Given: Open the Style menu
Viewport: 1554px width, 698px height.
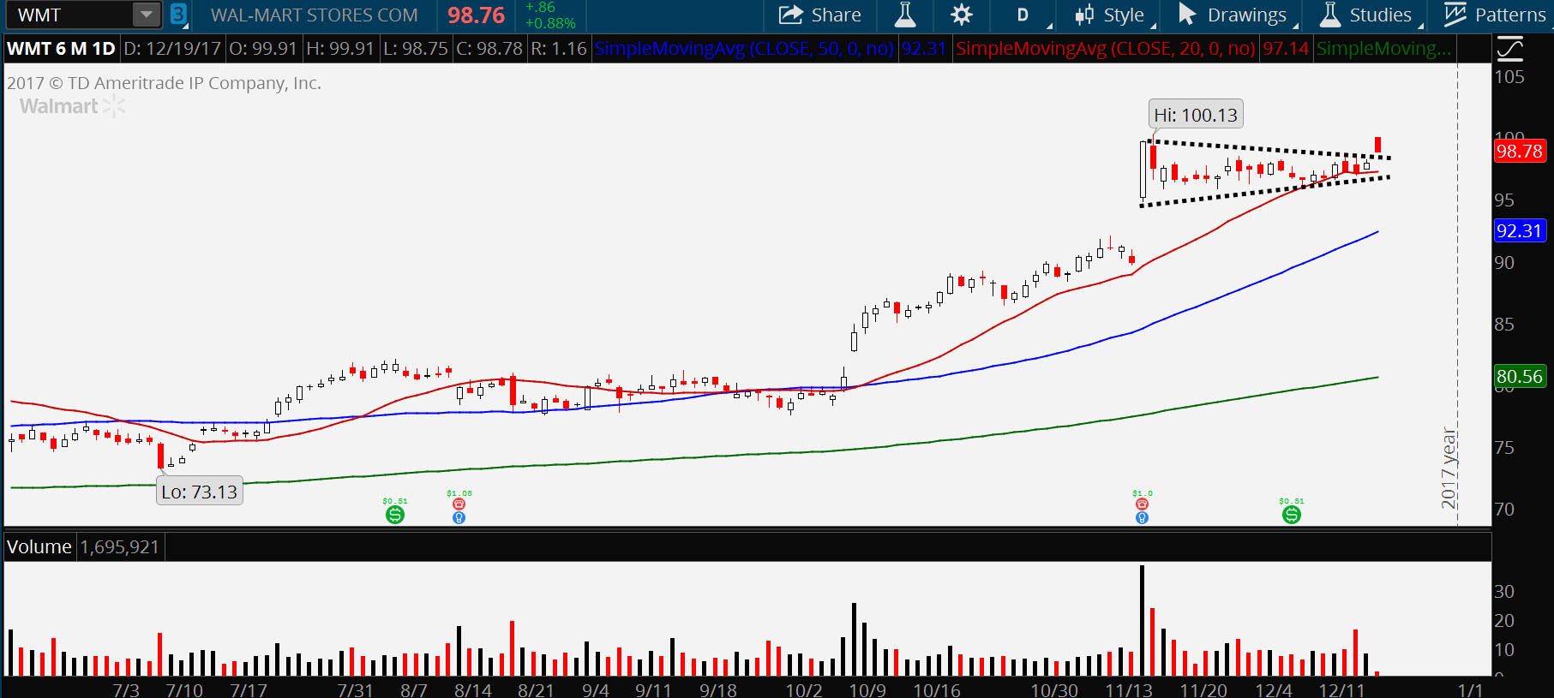Looking at the screenshot, I should 1113,15.
